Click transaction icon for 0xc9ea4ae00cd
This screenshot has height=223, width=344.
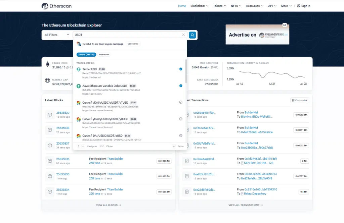pos(187,161)
